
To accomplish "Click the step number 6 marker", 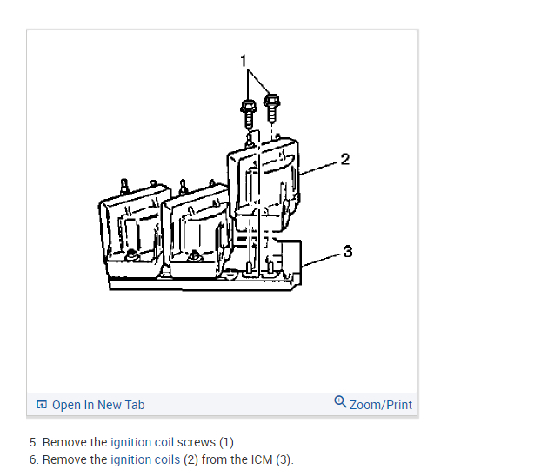I will 34,459.
